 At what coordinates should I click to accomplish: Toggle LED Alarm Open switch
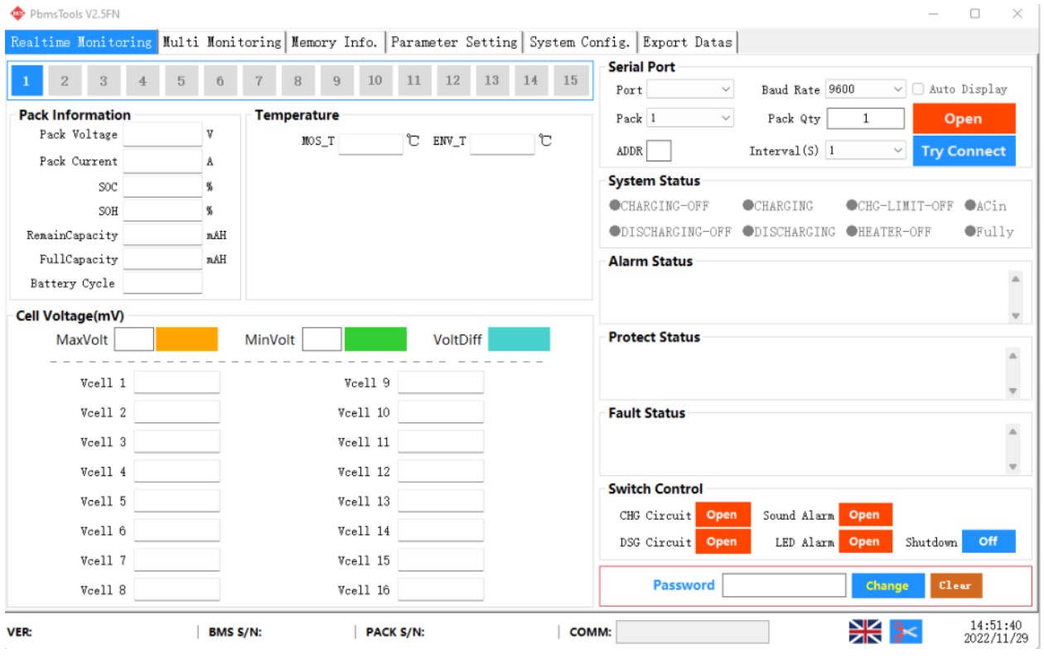pyautogui.click(x=865, y=541)
